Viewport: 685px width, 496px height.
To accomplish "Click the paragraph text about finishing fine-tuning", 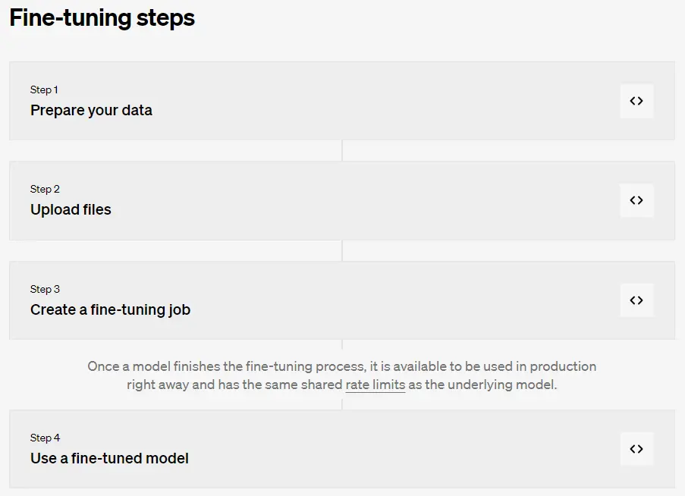I will click(x=342, y=375).
